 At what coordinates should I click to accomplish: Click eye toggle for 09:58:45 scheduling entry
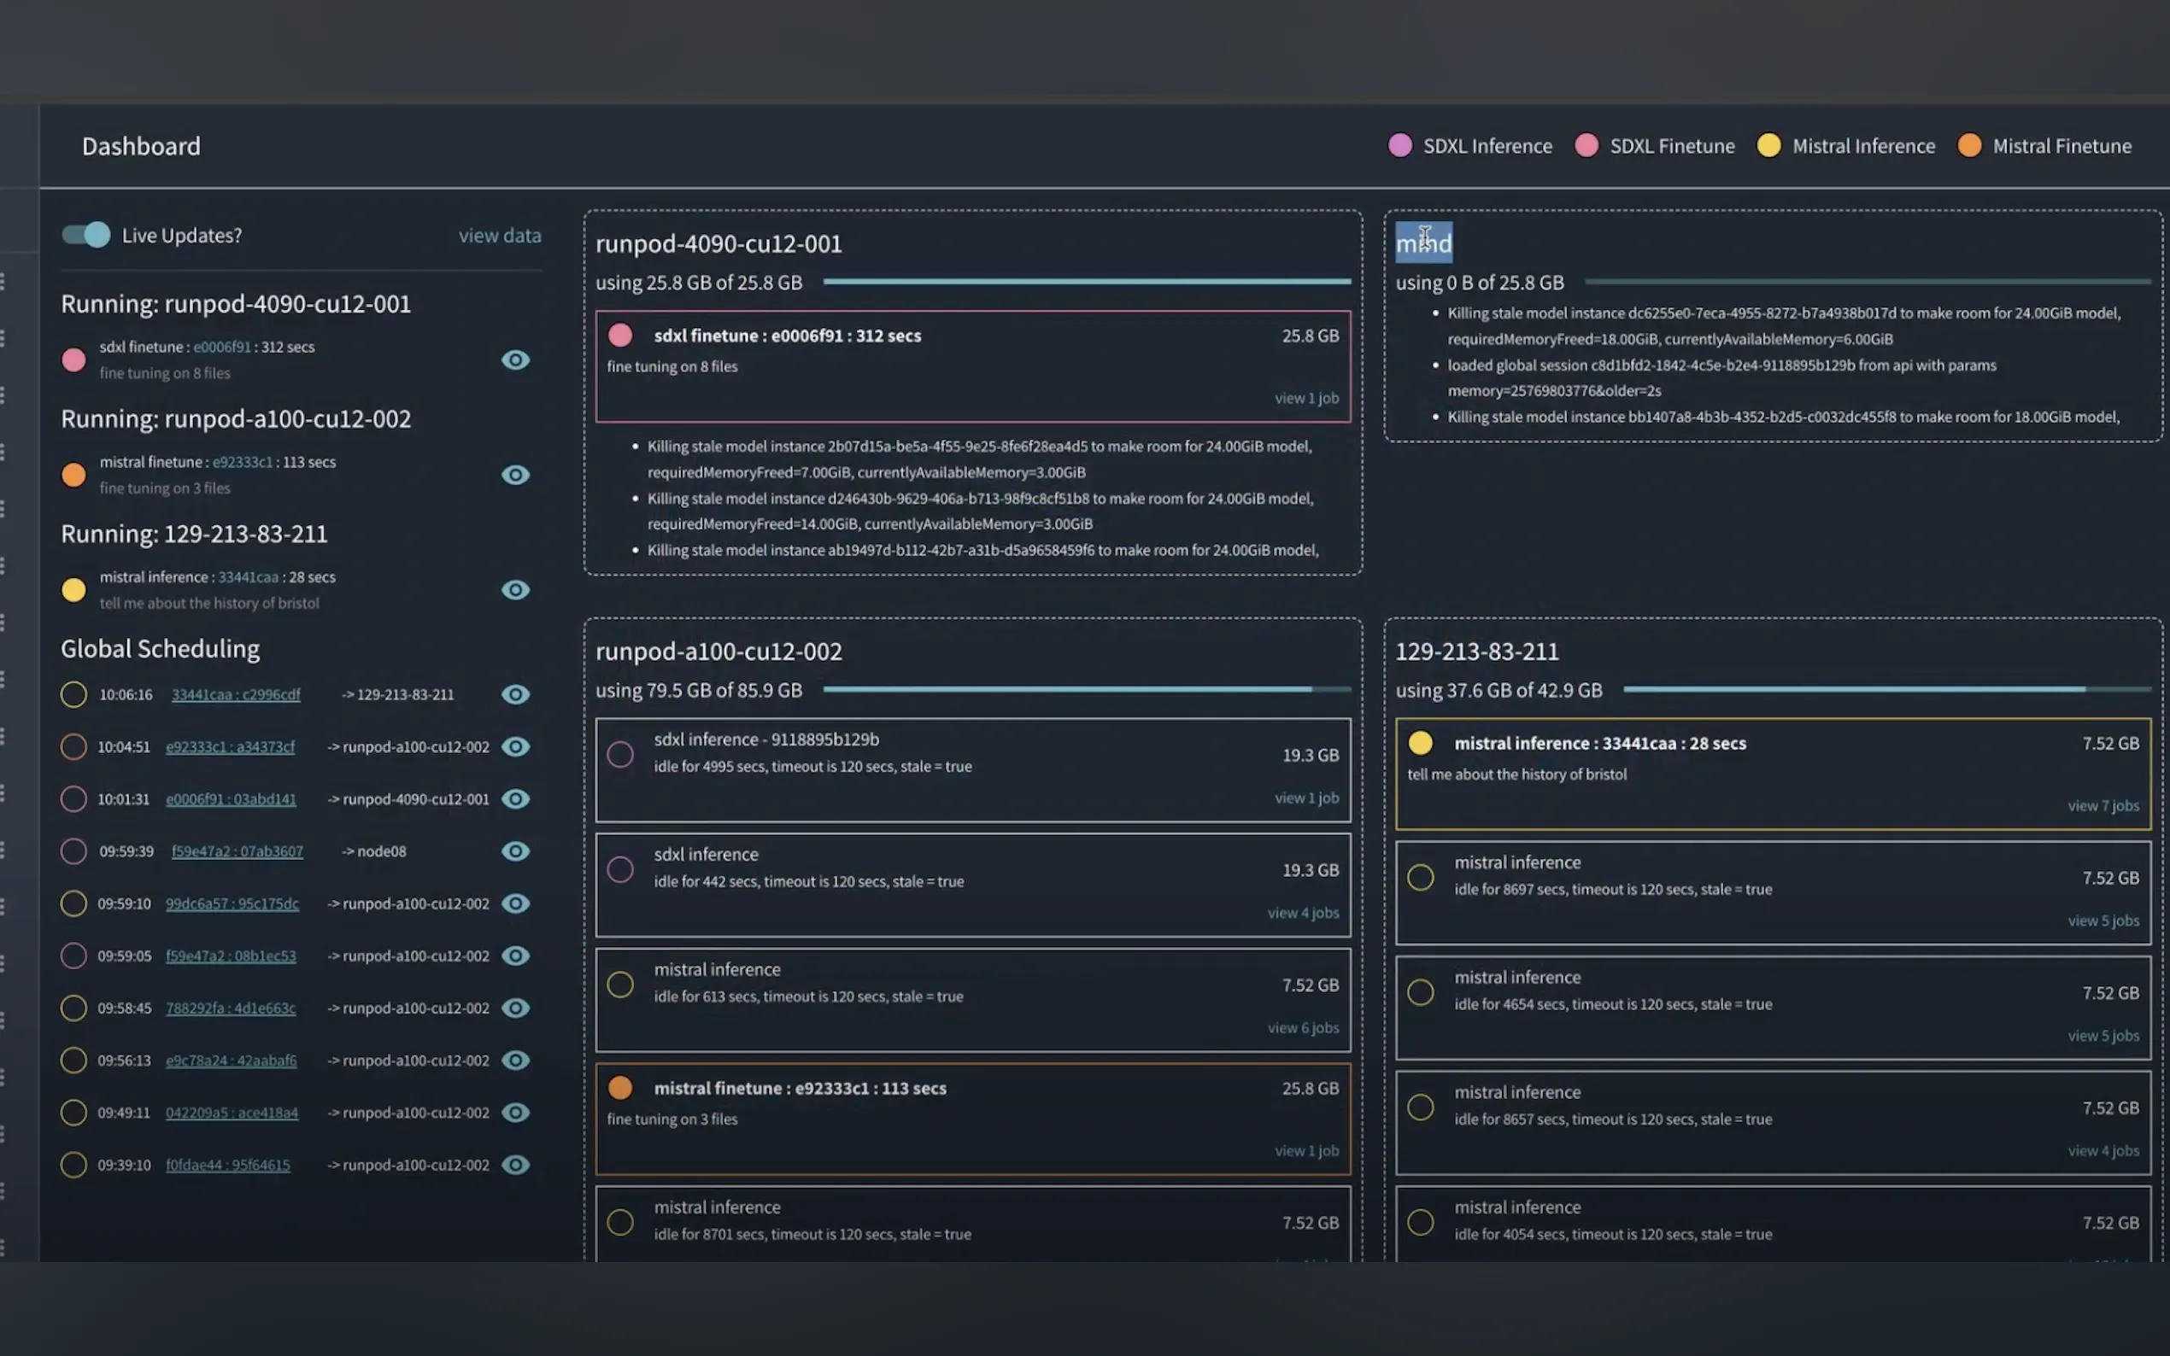point(515,1008)
